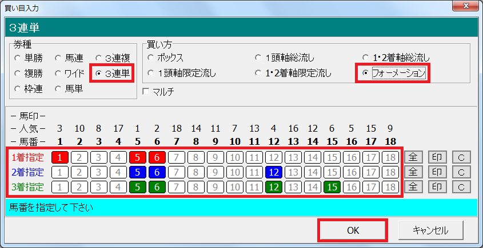
Task: Enable the マルチ checkbox
Action: (x=147, y=91)
